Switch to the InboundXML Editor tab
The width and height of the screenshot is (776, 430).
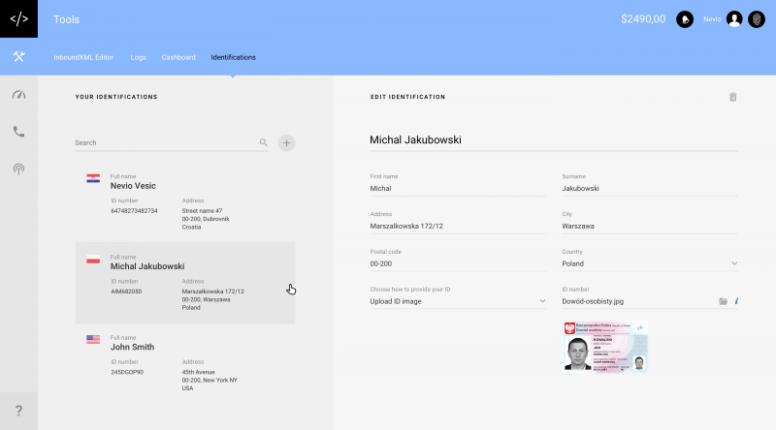point(83,57)
